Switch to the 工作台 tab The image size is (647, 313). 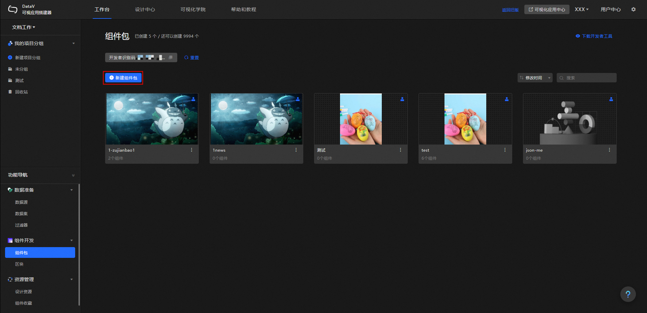coord(102,9)
